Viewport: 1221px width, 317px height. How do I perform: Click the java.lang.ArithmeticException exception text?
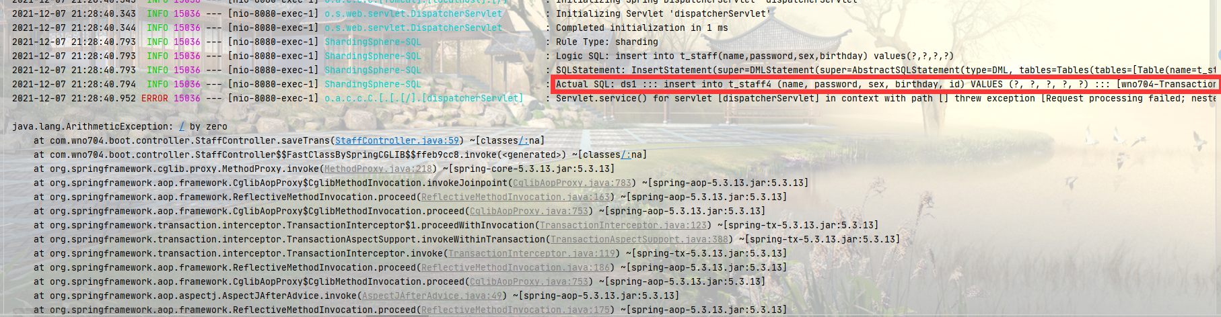pos(92,126)
